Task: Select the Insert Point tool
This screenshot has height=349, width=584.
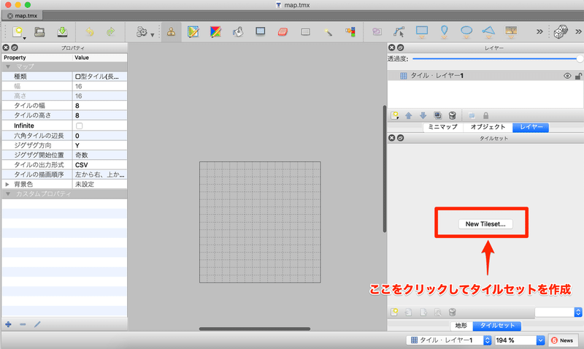Action: tap(444, 31)
